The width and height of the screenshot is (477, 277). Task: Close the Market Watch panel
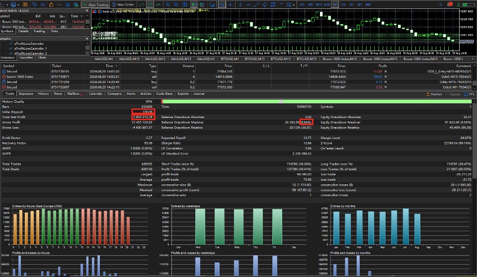click(87, 10)
